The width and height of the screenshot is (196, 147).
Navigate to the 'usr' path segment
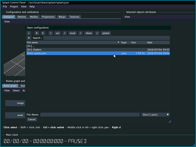tap(58, 33)
